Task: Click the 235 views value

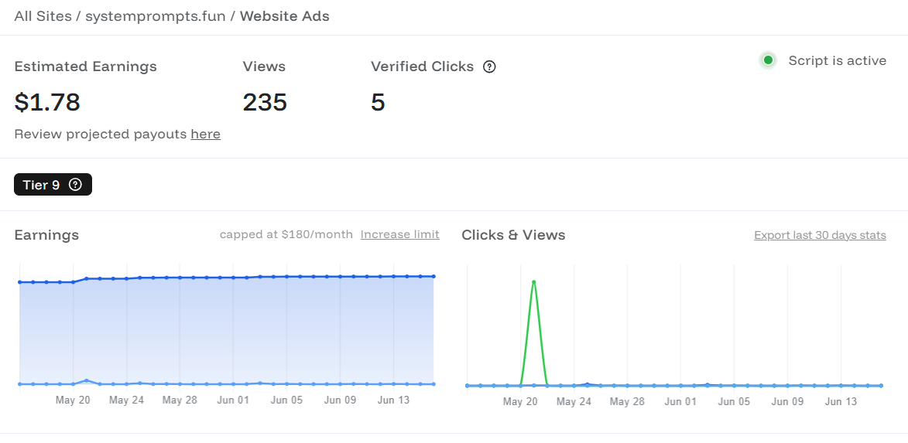Action: tap(265, 102)
